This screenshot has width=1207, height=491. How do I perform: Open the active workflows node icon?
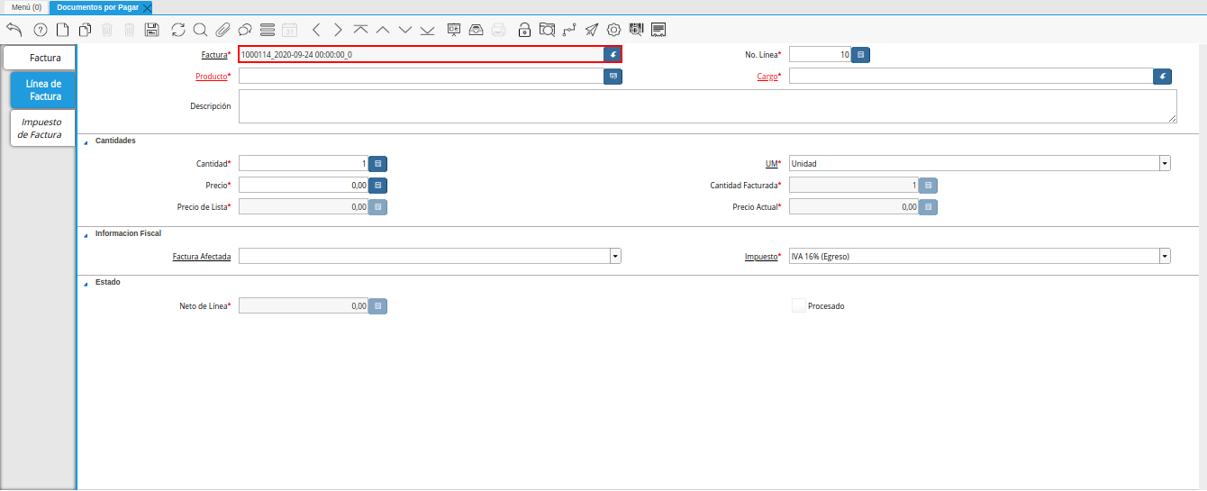tap(569, 30)
